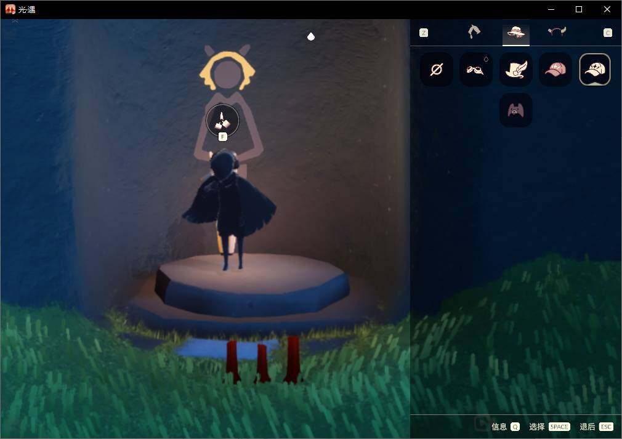The width and height of the screenshot is (622, 439).
Task: Close the 光·遇 game window
Action: (x=607, y=9)
